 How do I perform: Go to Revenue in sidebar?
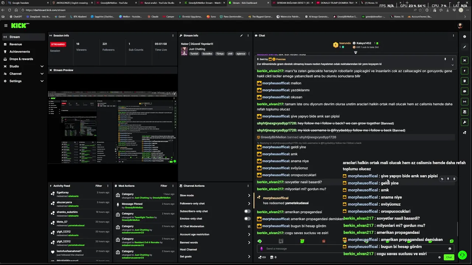click(24, 44)
